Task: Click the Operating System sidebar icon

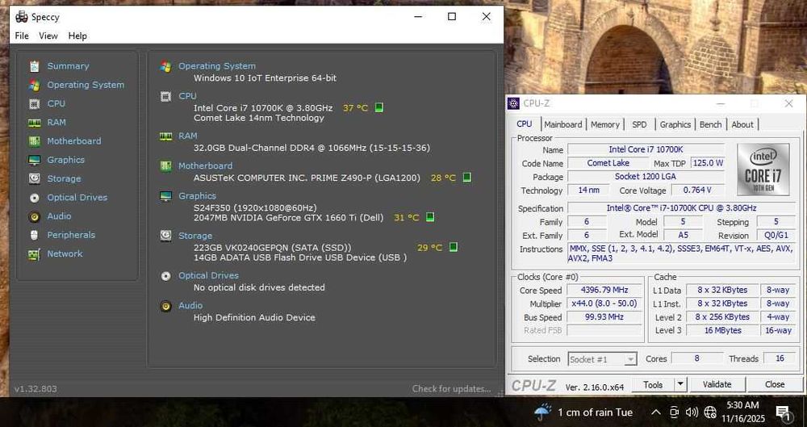Action: 35,85
